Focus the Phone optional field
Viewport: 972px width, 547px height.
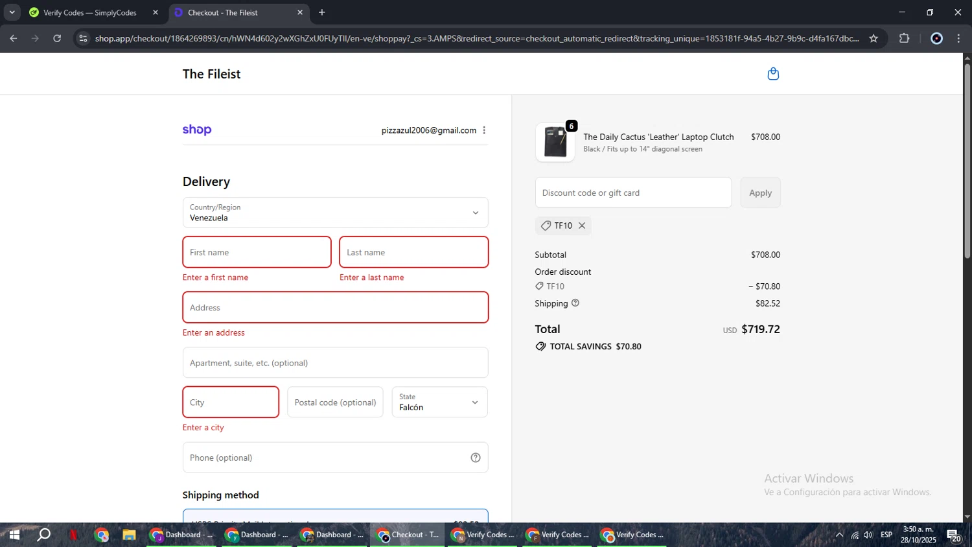point(335,458)
